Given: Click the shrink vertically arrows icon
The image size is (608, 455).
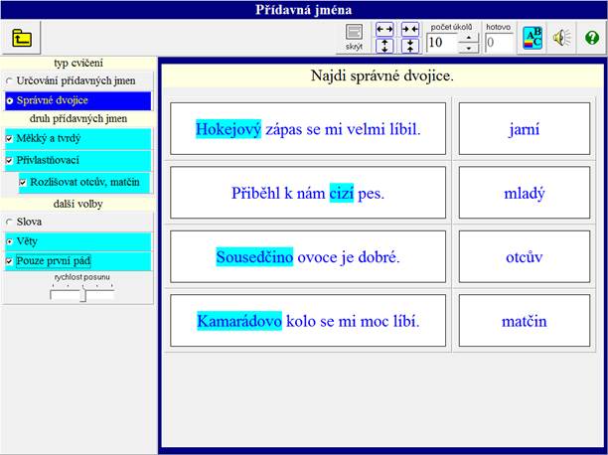Looking at the screenshot, I should [x=410, y=46].
